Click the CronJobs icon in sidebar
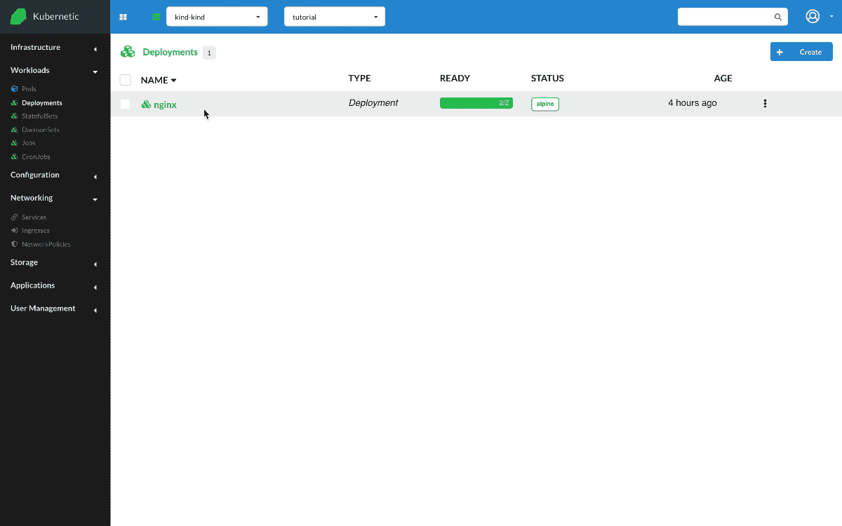Screen dimensions: 842x526 pos(15,156)
